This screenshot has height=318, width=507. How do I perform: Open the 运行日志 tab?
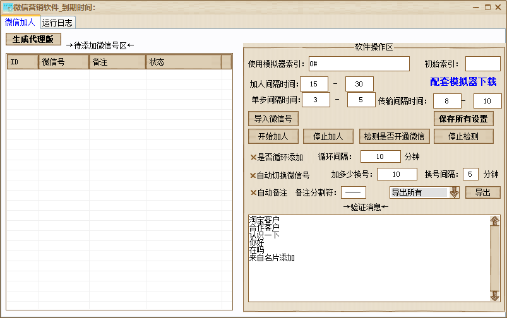pyautogui.click(x=57, y=23)
